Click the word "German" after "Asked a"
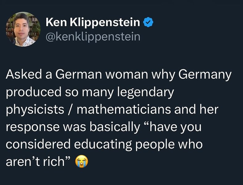 click(69, 75)
